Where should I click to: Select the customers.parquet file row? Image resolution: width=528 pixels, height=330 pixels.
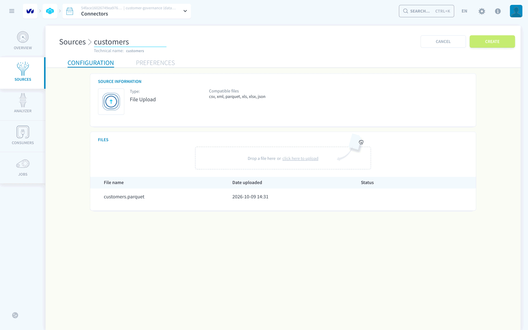(x=283, y=197)
